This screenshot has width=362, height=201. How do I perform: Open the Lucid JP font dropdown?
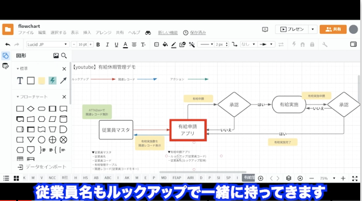coord(46,45)
